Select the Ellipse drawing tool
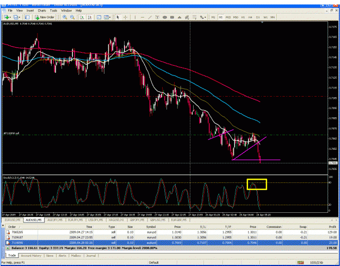This screenshot has width=340, height=266. 165,17
